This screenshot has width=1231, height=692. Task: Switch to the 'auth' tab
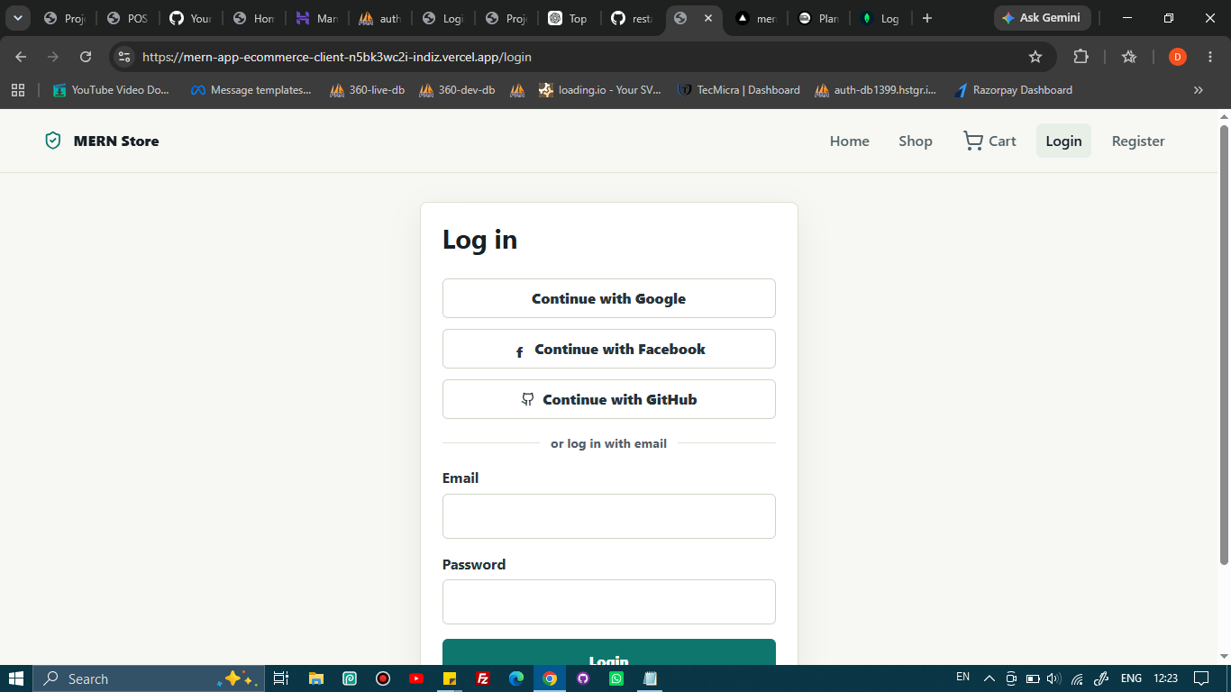pos(379,18)
